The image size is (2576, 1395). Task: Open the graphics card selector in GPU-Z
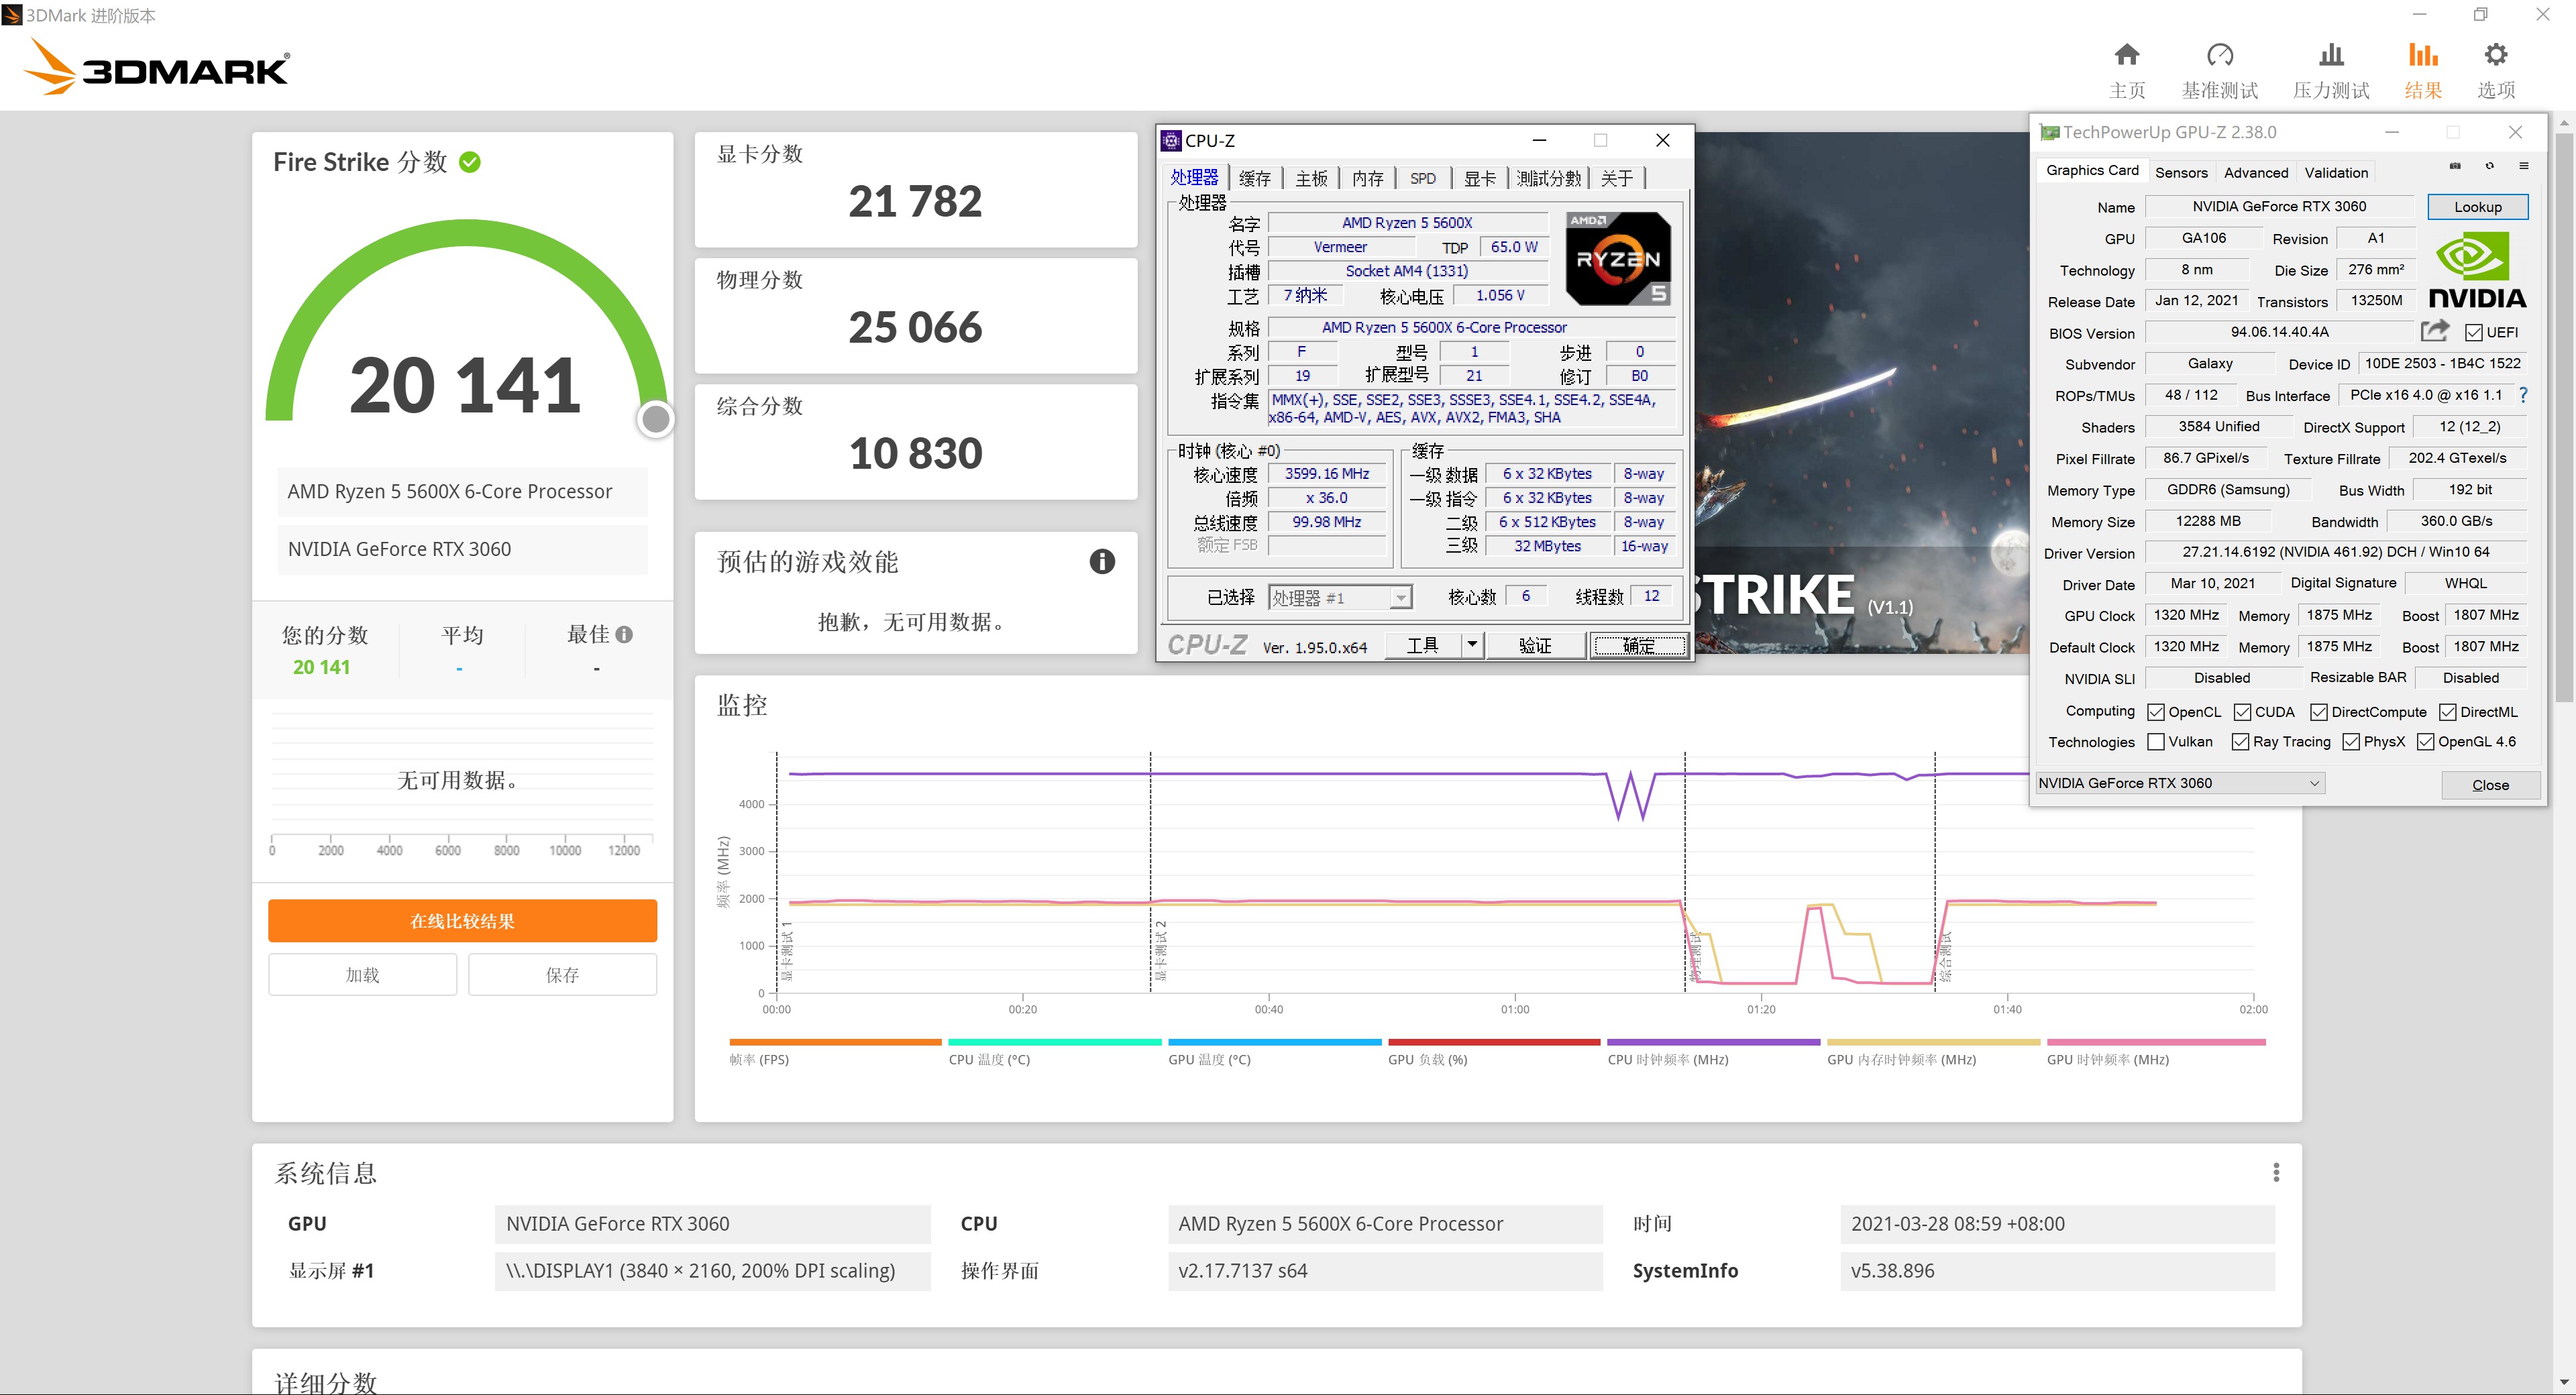2316,782
